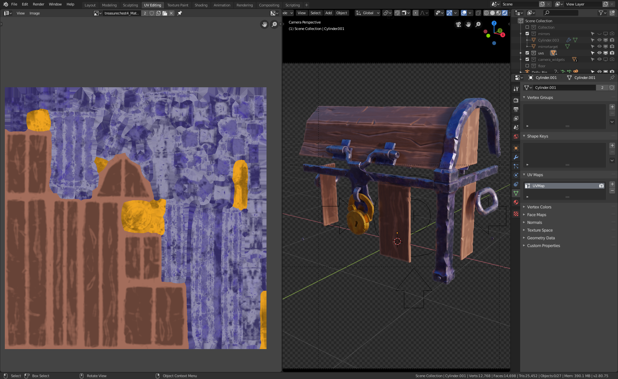Image resolution: width=618 pixels, height=379 pixels.
Task: Open the Physics properties tab icon
Action: pyautogui.click(x=516, y=175)
